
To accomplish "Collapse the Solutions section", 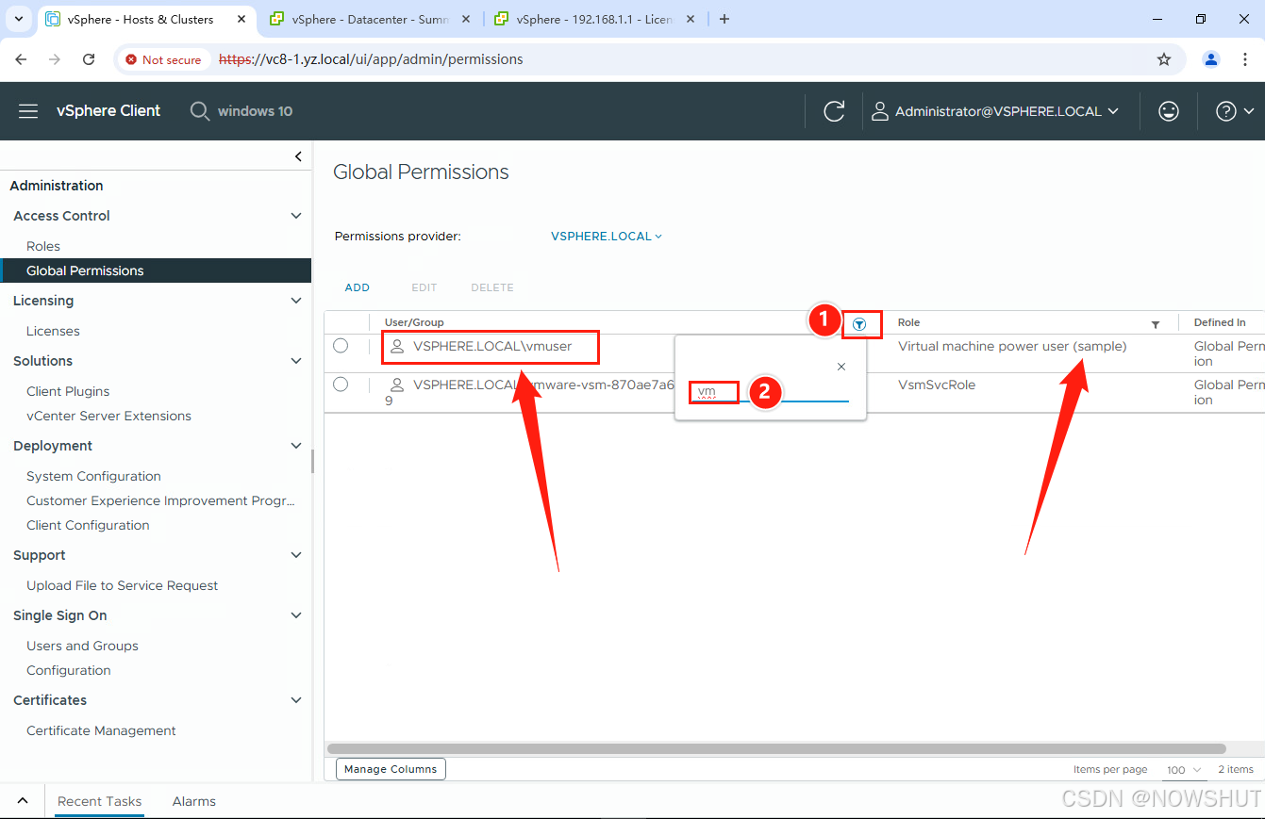I will pos(296,361).
